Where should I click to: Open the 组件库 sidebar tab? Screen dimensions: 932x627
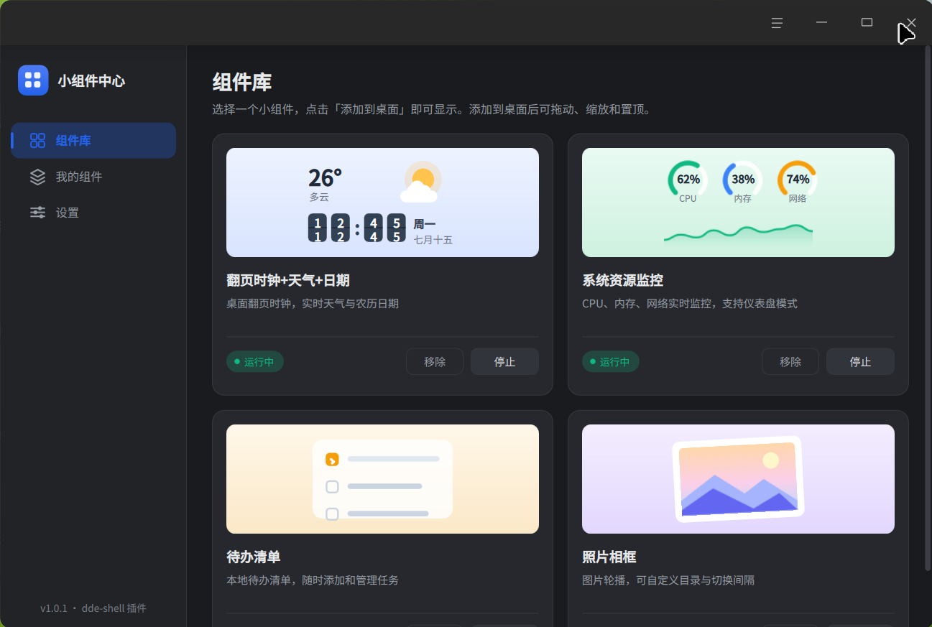coord(93,141)
